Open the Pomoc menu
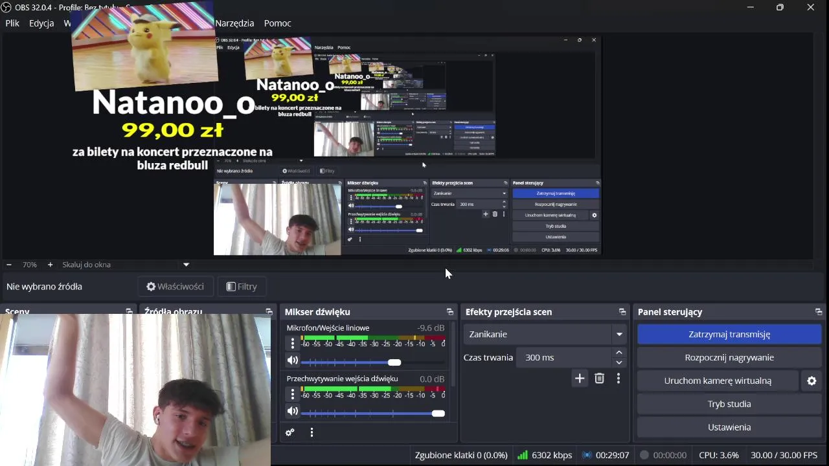 tap(277, 23)
